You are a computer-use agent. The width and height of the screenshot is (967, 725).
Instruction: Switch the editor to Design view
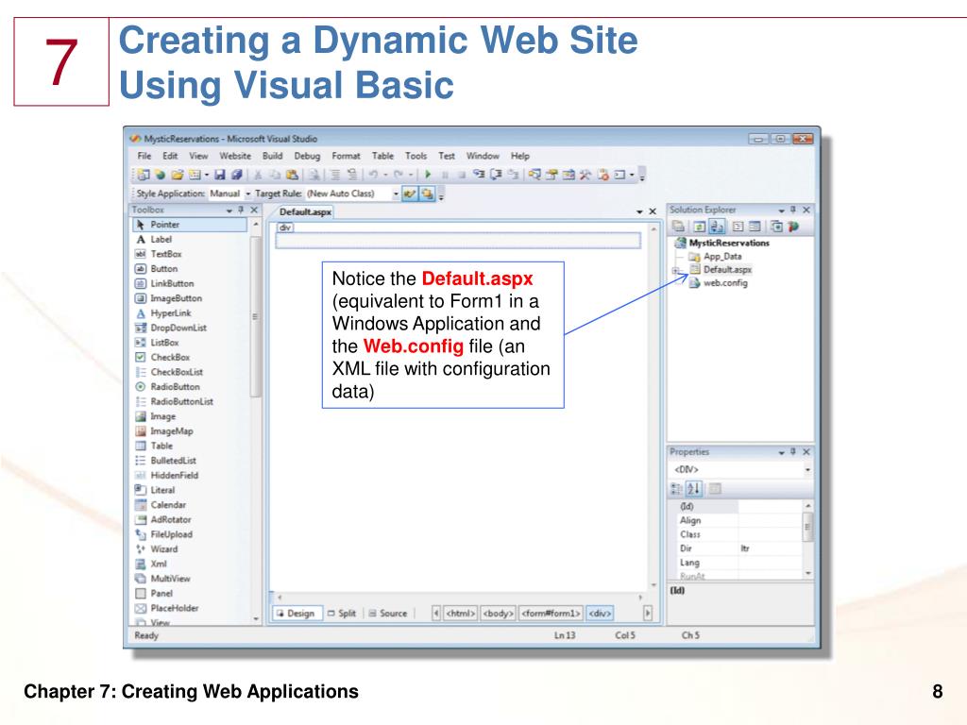click(x=296, y=614)
